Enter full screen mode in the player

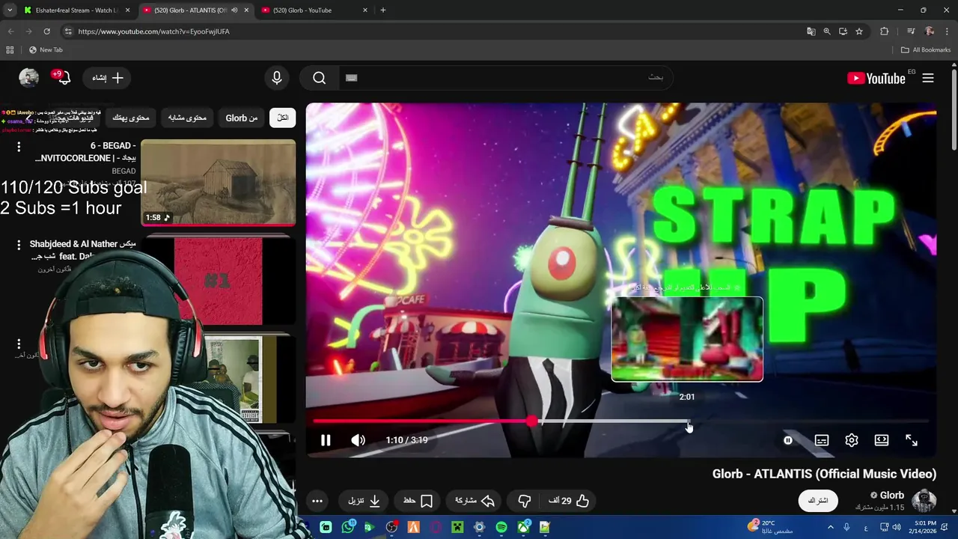(x=912, y=440)
